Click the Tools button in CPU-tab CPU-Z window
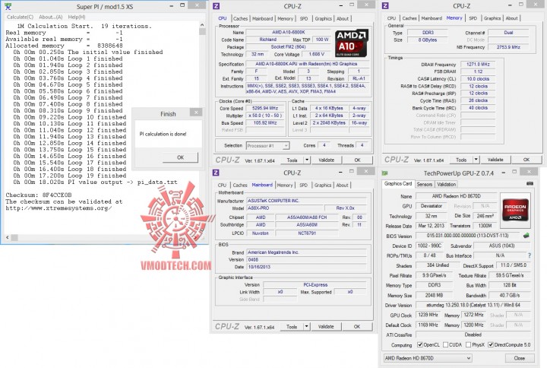This screenshot has width=547, height=368. (292, 160)
